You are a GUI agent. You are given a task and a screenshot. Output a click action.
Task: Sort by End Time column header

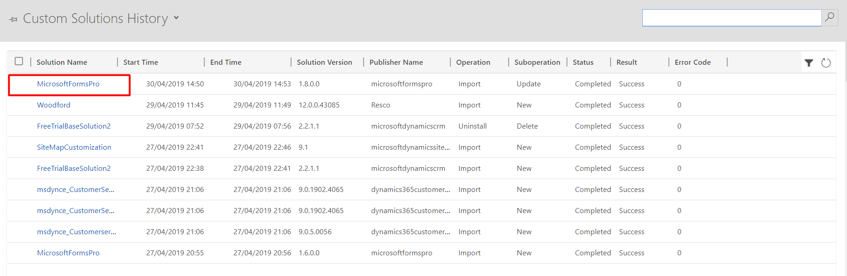click(x=226, y=62)
